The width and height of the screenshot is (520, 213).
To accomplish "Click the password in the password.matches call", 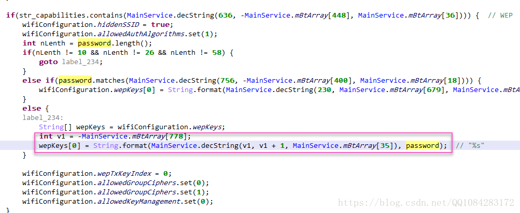I will [x=75, y=80].
